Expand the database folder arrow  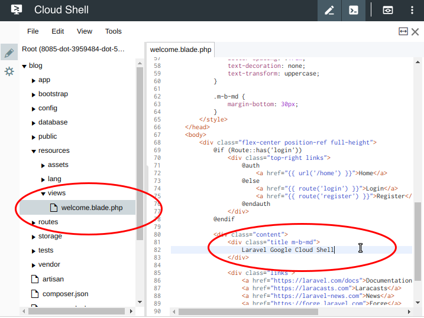[x=34, y=123]
